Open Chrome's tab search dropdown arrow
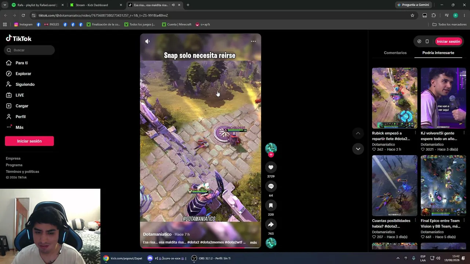Image resolution: width=470 pixels, height=264 pixels. click(x=5, y=5)
